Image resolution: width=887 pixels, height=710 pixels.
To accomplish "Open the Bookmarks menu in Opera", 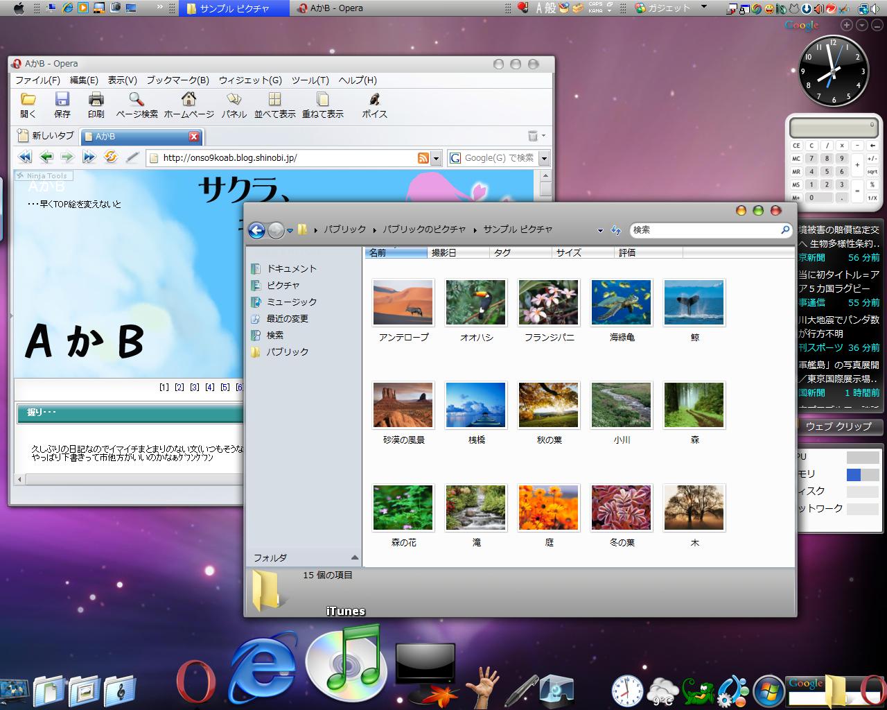I will (177, 80).
